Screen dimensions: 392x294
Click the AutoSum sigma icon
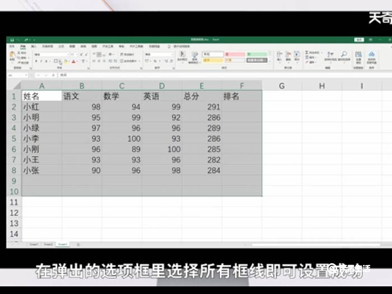(x=307, y=53)
